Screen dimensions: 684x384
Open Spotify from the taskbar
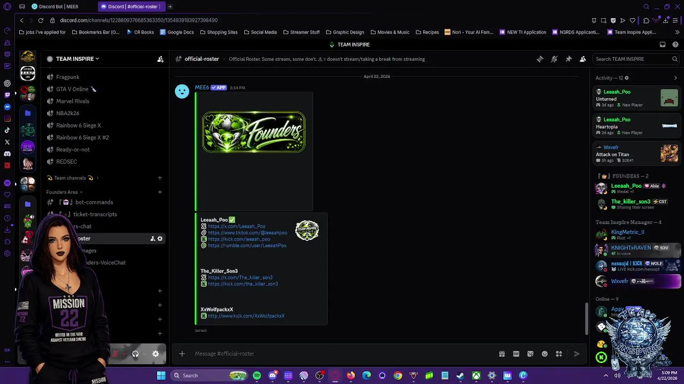coord(257,375)
